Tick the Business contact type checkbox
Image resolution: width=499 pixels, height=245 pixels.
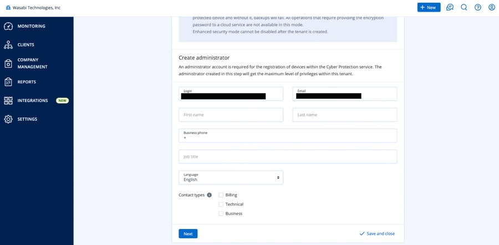coord(221,213)
